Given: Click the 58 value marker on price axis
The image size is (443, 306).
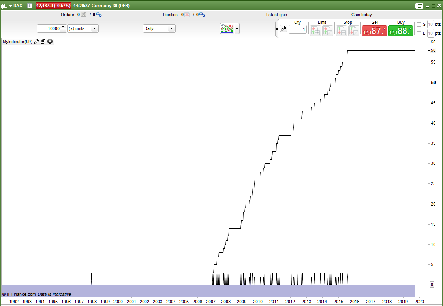Looking at the screenshot, I should pyautogui.click(x=433, y=50).
